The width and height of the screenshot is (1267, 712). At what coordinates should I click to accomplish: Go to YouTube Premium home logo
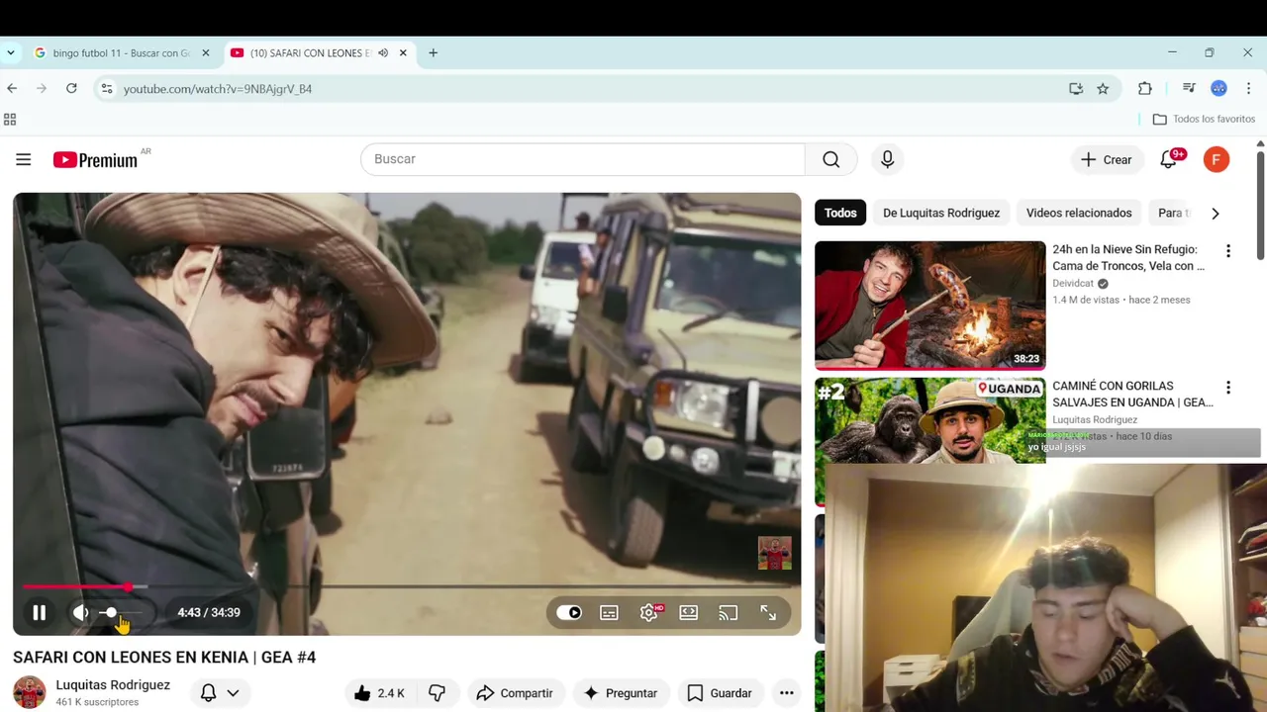[x=96, y=160]
